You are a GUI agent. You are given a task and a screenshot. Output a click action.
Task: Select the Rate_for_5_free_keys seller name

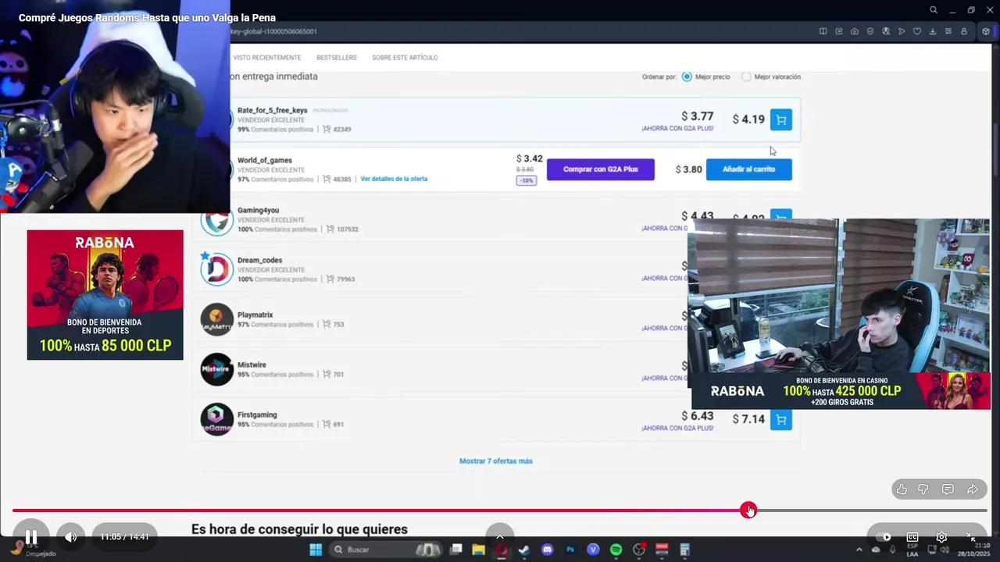[x=273, y=110]
